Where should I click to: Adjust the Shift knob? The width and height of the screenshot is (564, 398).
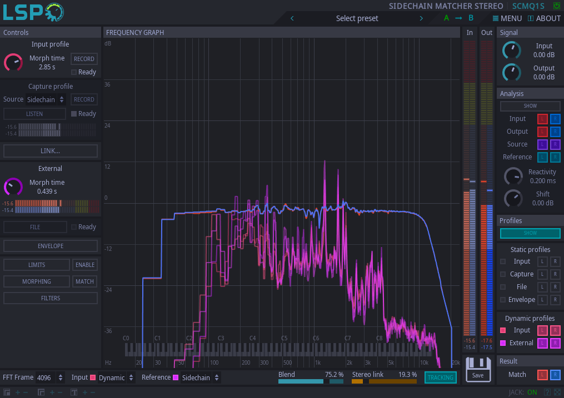513,198
